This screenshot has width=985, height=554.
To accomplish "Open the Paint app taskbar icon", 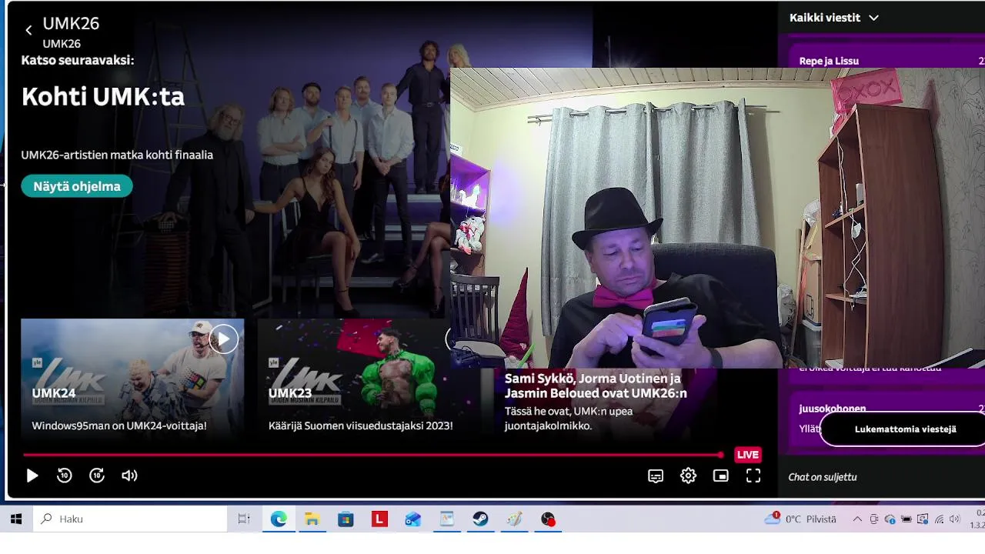I will pos(514,519).
